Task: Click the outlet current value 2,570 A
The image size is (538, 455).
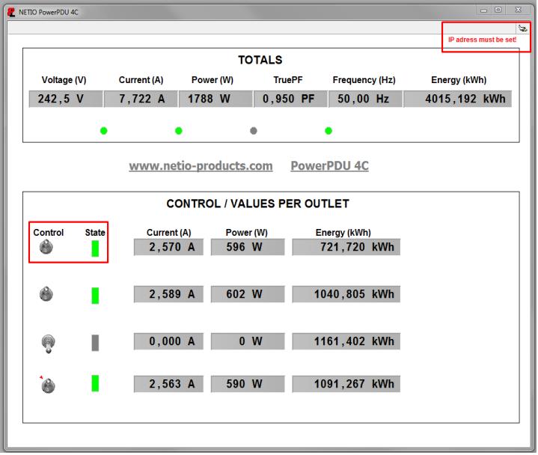Action: tap(168, 248)
